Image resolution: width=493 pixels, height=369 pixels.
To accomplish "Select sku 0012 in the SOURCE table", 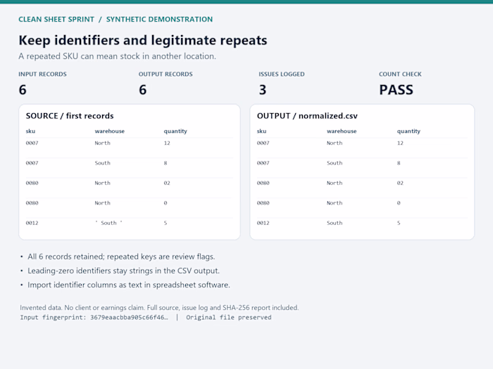I will coord(32,223).
